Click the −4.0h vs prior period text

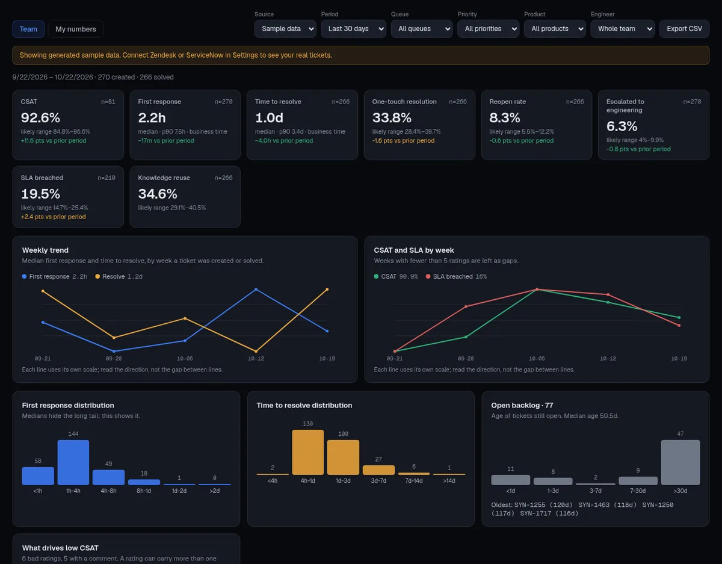[284, 140]
